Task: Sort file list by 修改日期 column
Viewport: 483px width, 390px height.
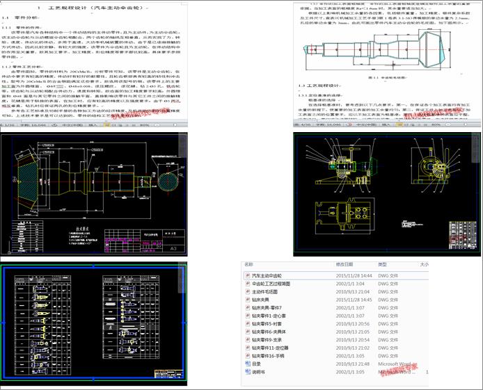Action: [345, 264]
